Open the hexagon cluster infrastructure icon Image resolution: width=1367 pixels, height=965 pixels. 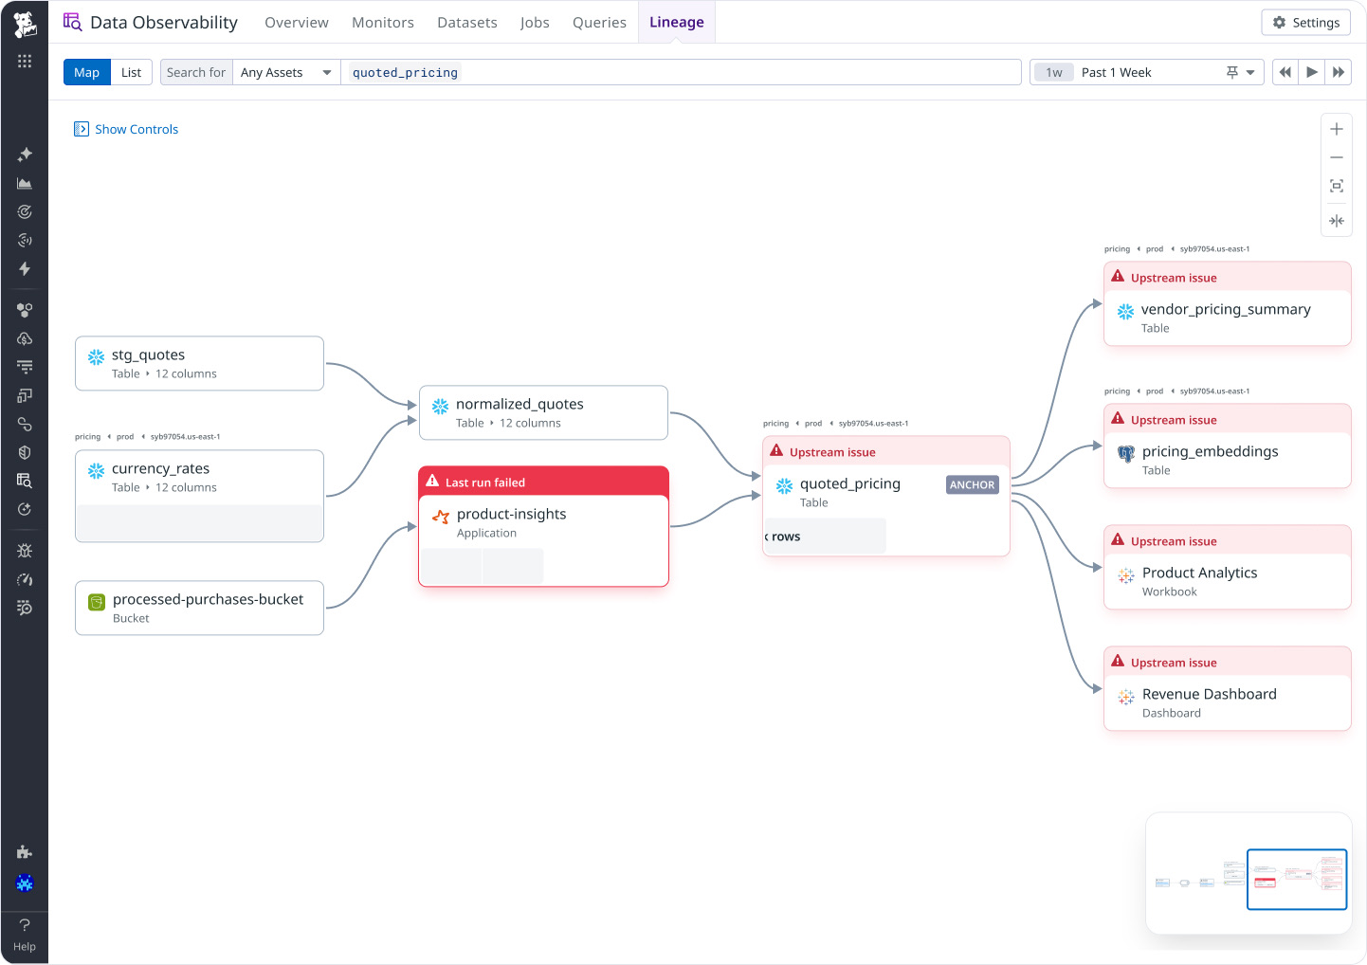point(25,310)
